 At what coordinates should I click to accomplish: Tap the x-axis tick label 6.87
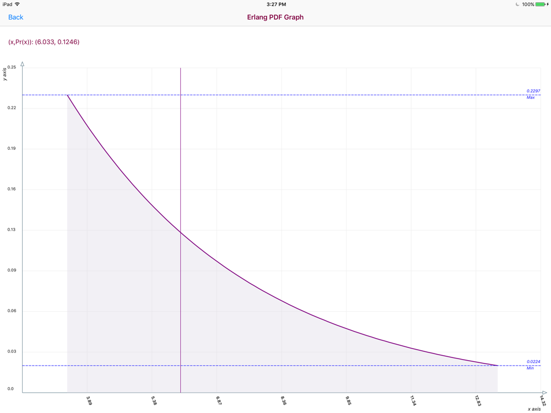[x=219, y=401]
